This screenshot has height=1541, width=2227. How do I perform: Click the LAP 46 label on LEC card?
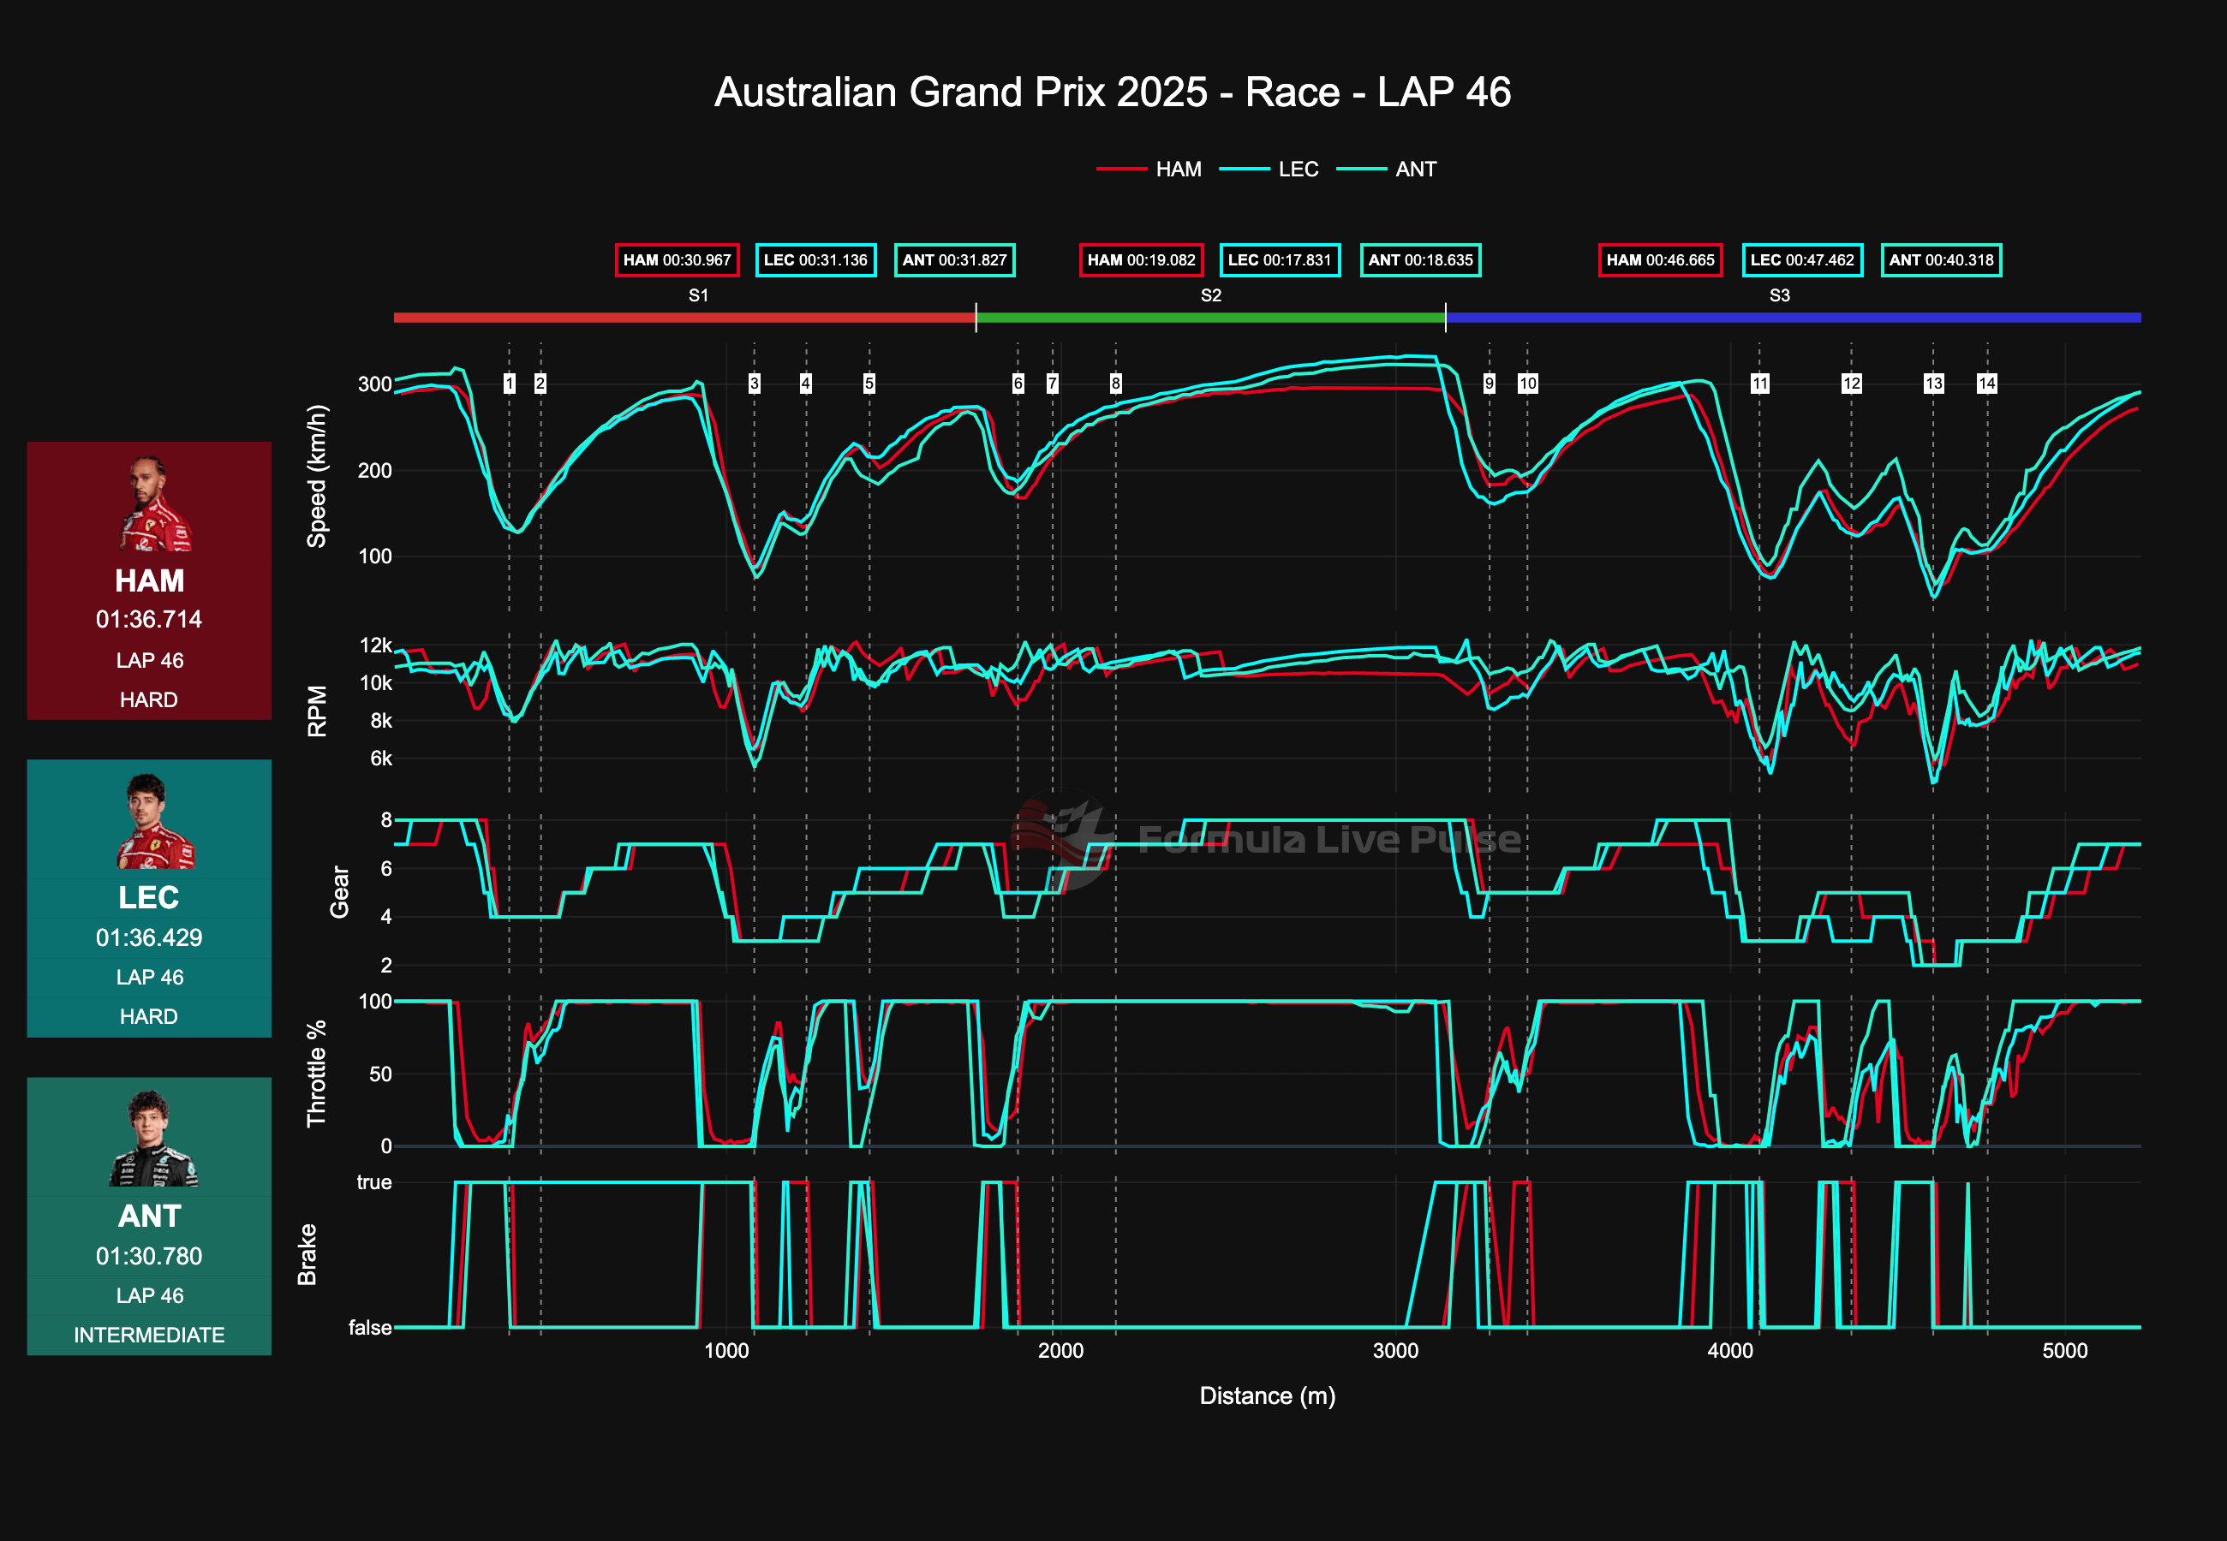click(x=150, y=977)
